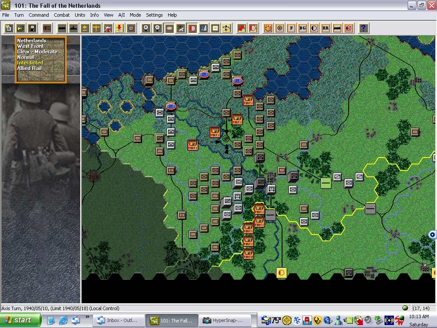
Task: Open the Help menu
Action: tap(172, 15)
